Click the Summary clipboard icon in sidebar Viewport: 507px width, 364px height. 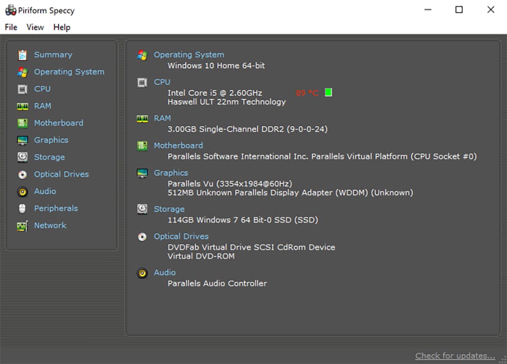(22, 55)
